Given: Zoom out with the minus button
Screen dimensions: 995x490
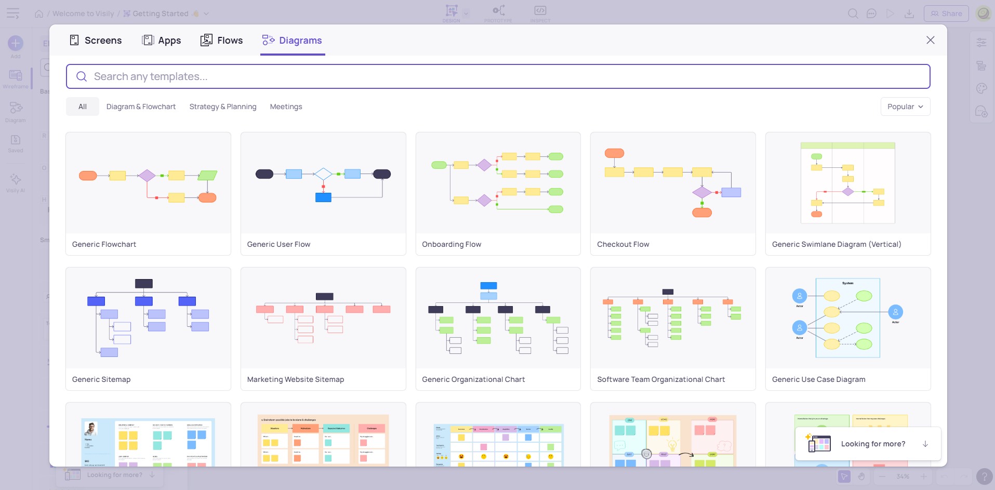Looking at the screenshot, I should coord(882,476).
